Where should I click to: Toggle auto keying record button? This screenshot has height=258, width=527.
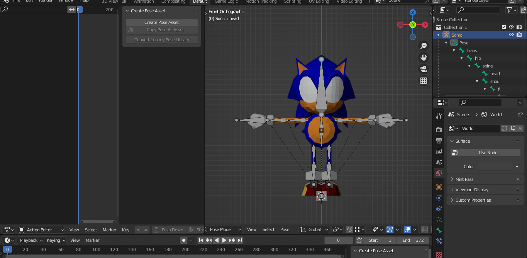point(184,240)
